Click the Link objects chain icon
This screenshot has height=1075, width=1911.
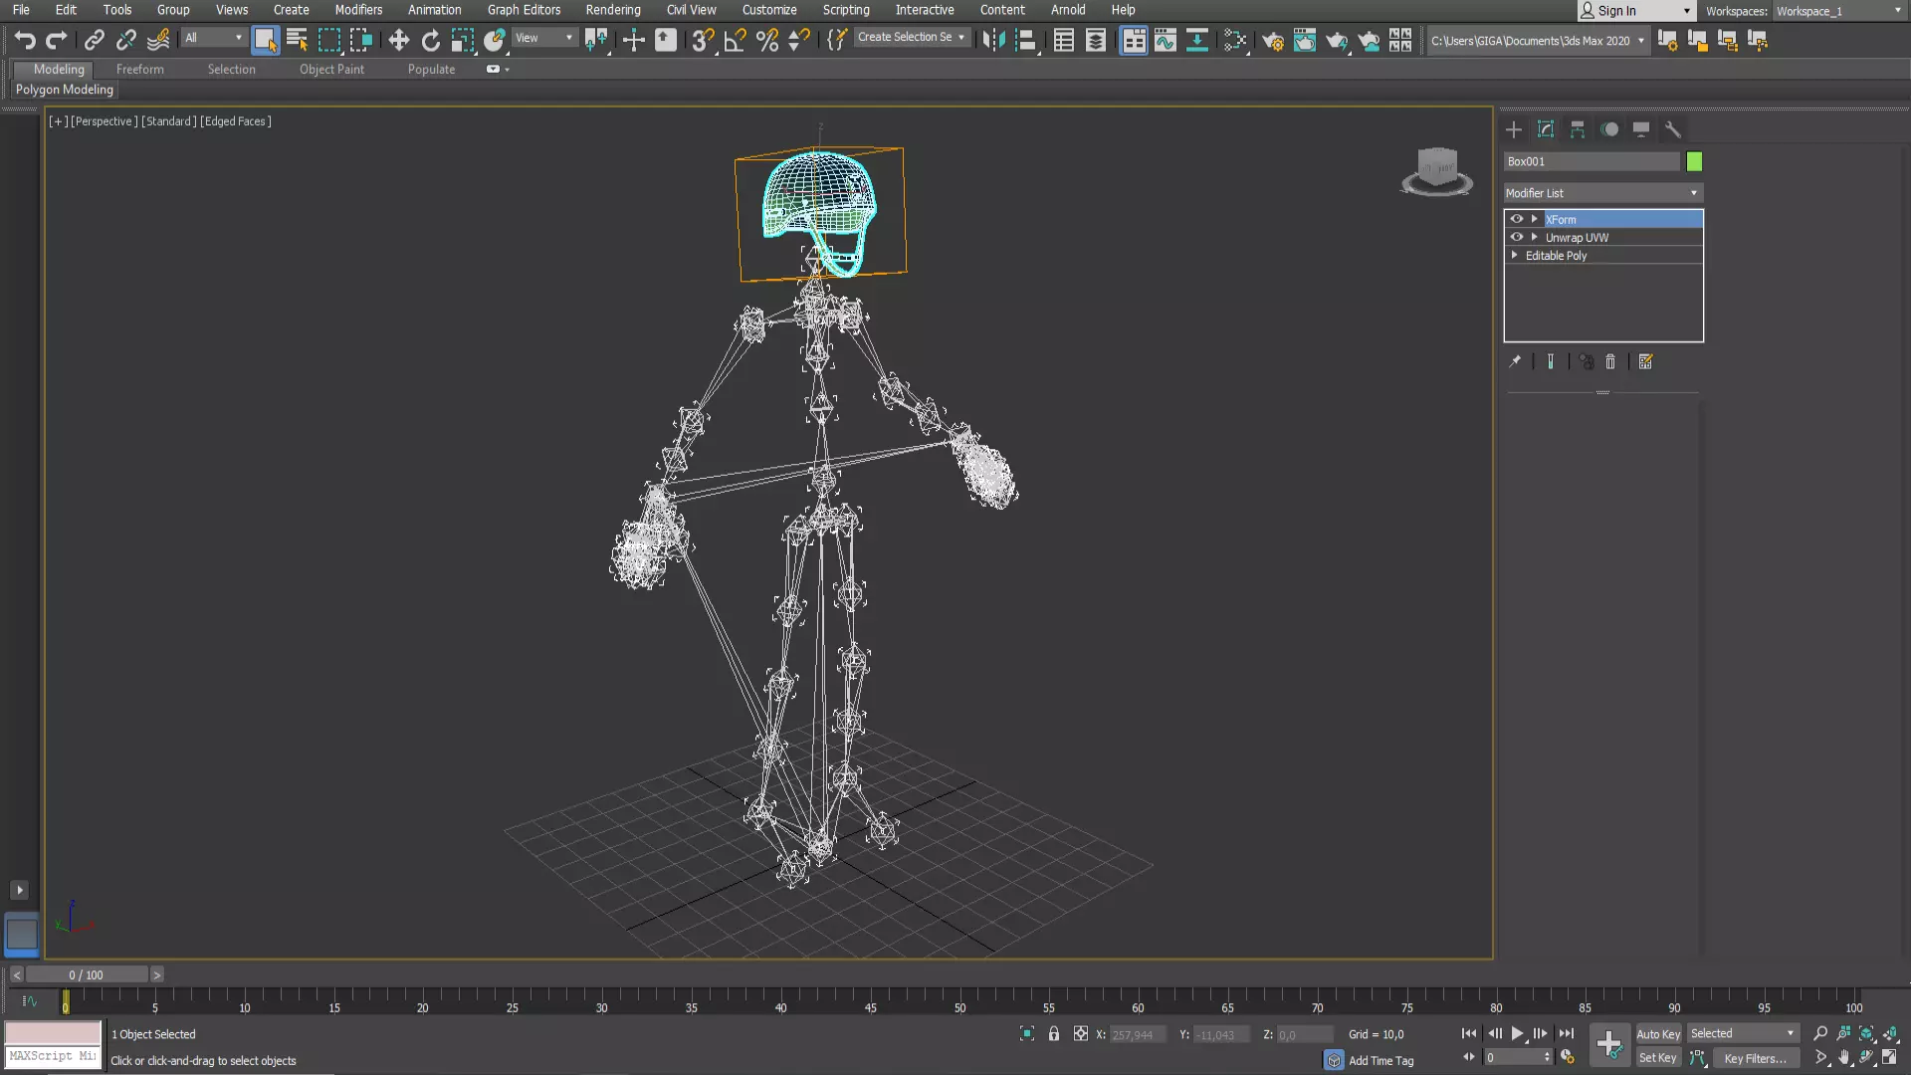coord(94,40)
